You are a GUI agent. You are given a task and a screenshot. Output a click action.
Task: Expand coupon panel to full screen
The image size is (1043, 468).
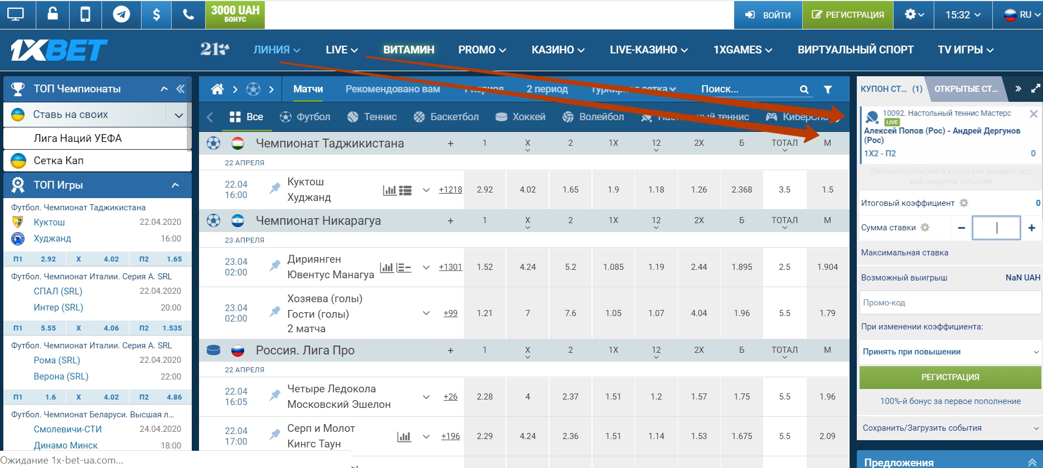[1036, 89]
